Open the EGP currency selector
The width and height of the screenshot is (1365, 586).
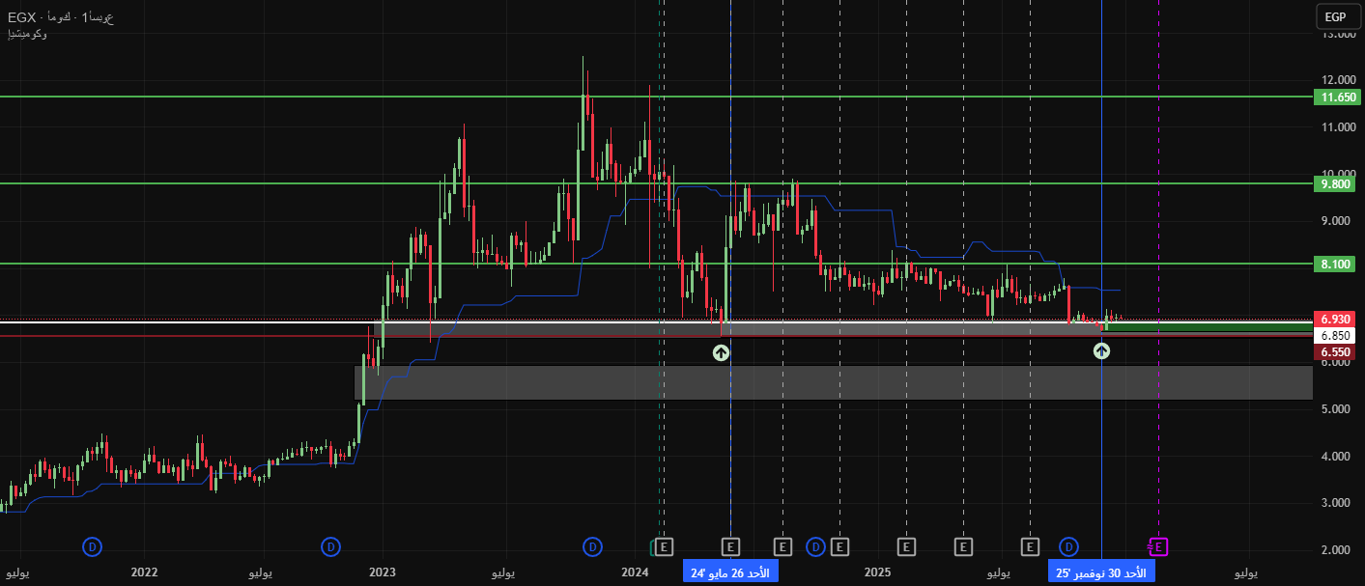coord(1336,17)
